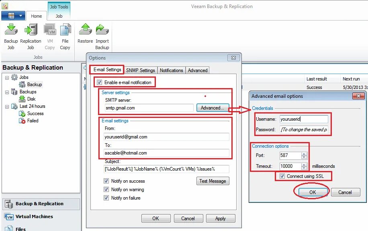Select the File Copy ribbon icon
Screen dimensions: 368x231
tap(65, 29)
